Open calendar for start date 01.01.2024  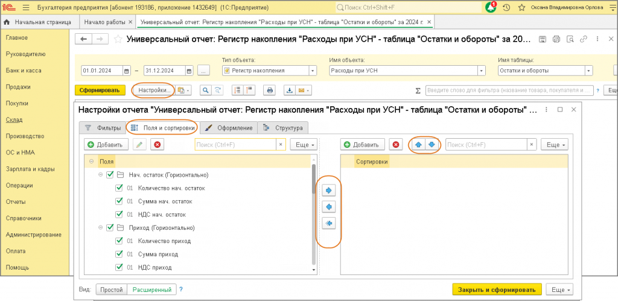point(127,71)
